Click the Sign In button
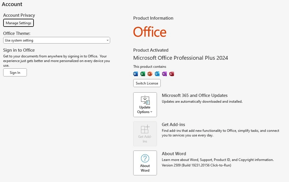Image resolution: width=289 pixels, height=182 pixels. [15, 73]
